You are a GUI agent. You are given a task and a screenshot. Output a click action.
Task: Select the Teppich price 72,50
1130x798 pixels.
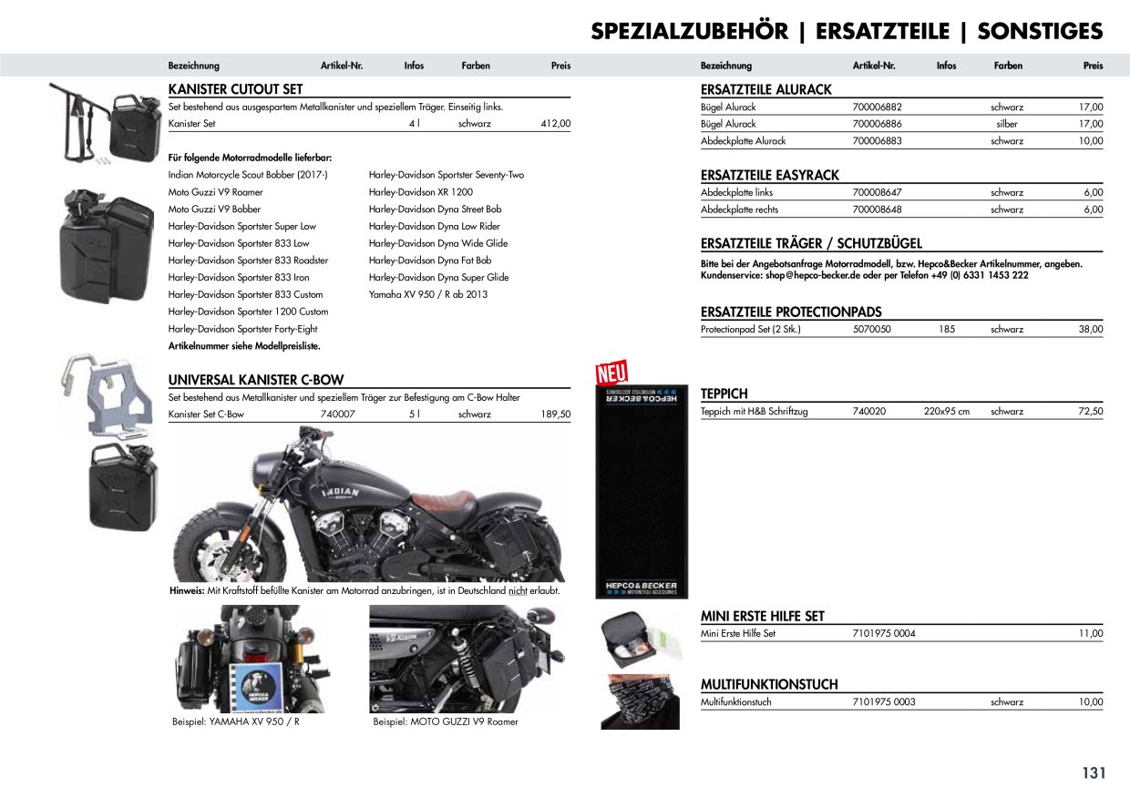coord(1091,412)
